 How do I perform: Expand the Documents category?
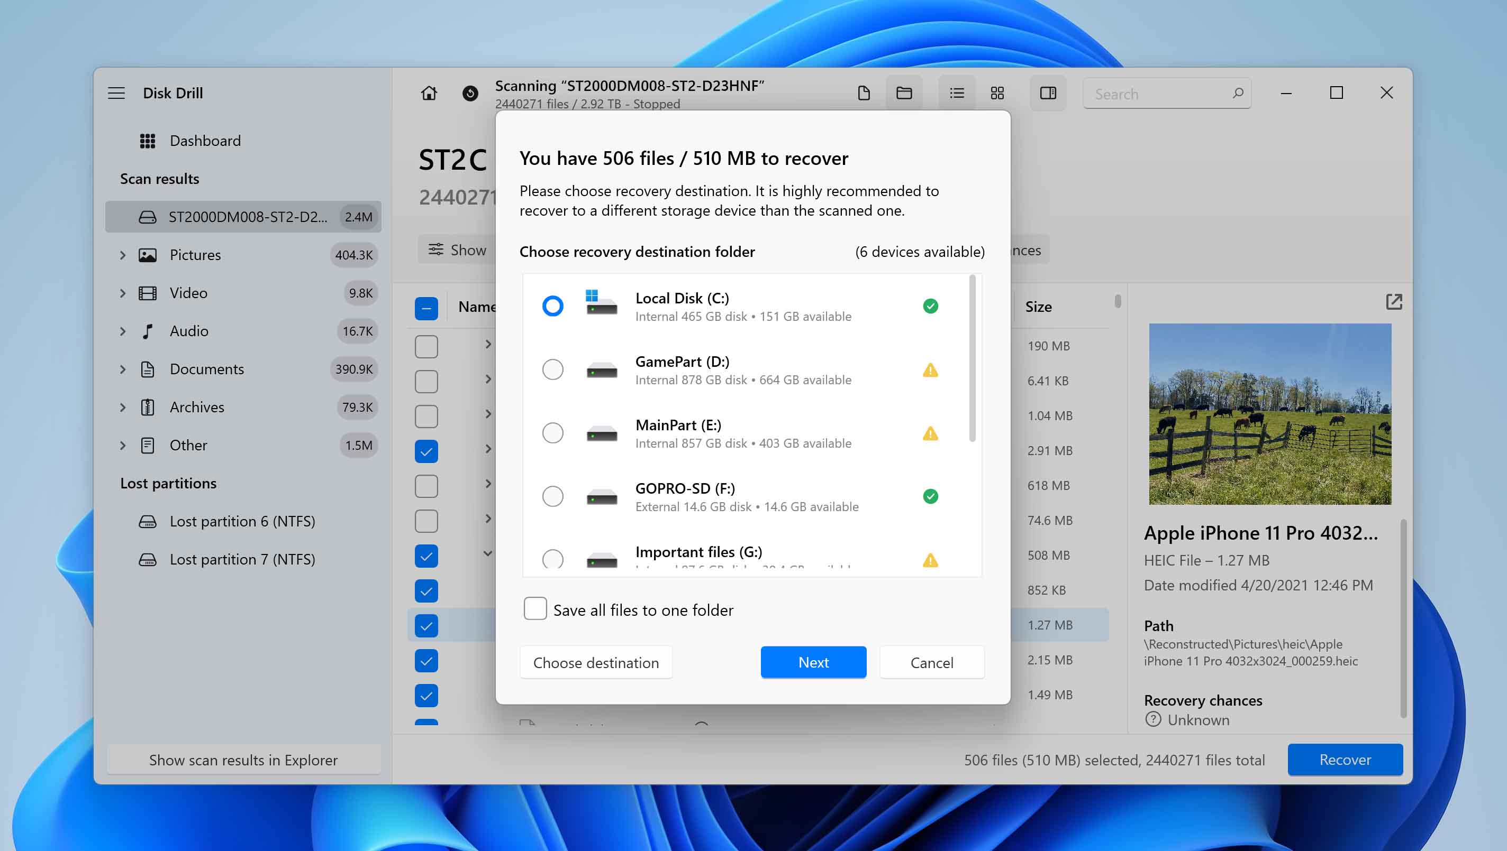123,369
